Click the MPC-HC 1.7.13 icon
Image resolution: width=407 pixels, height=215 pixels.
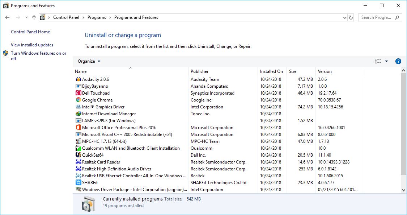[x=79, y=141]
